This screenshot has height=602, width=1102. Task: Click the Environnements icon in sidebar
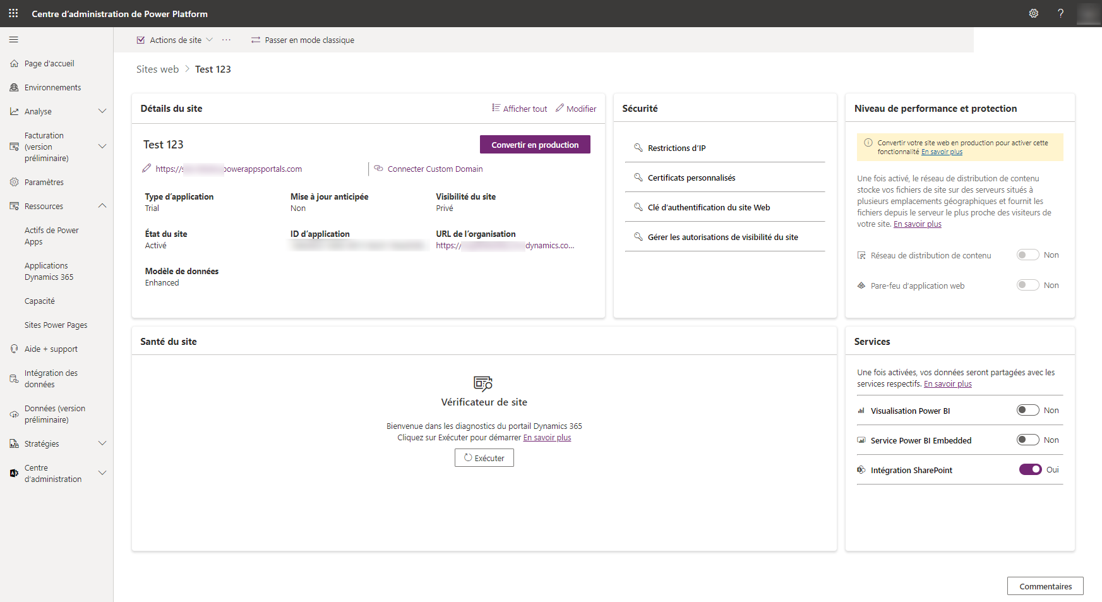tap(14, 88)
